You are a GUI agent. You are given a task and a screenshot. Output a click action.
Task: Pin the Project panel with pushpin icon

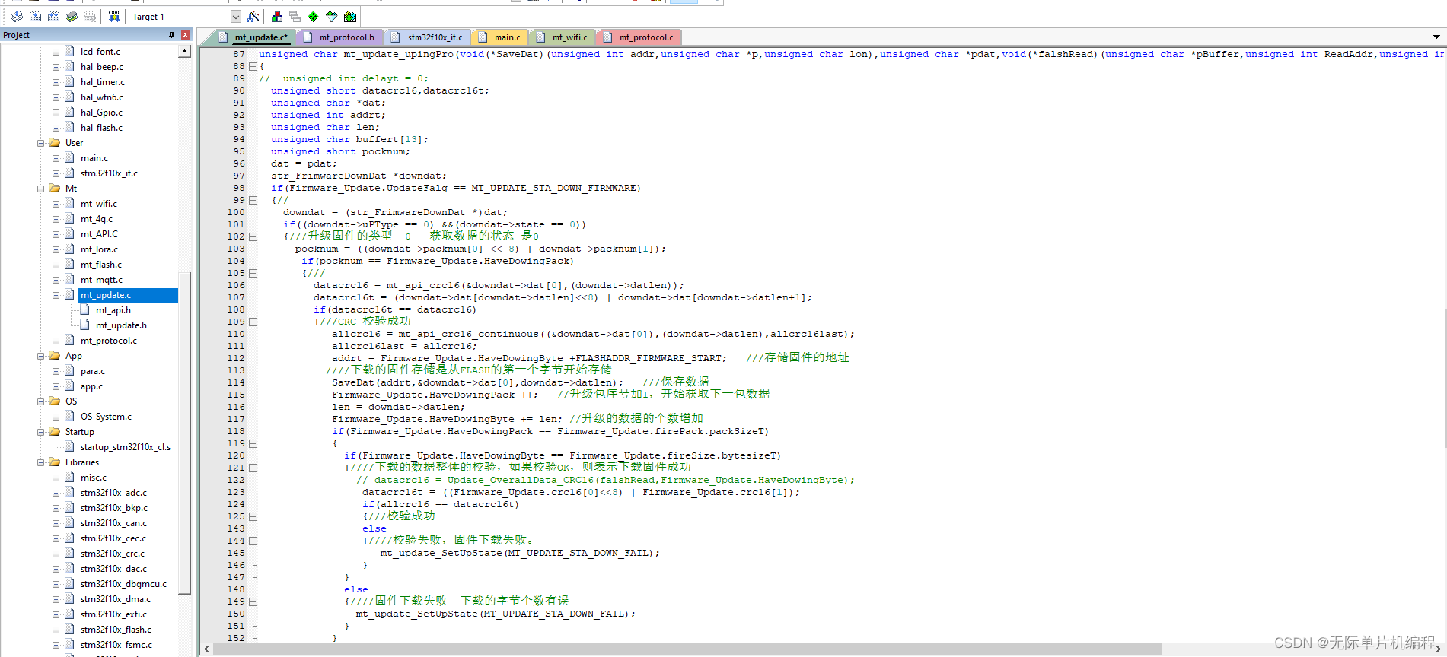tap(171, 35)
